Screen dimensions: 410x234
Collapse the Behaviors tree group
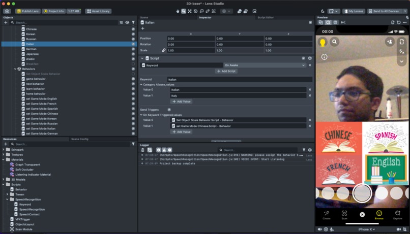tap(15, 69)
